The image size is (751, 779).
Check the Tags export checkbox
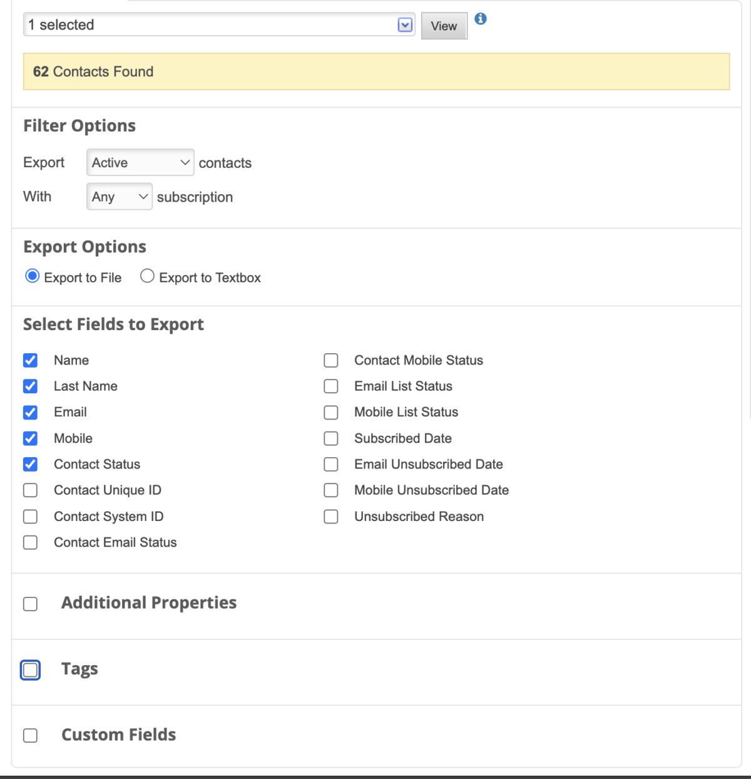click(30, 669)
